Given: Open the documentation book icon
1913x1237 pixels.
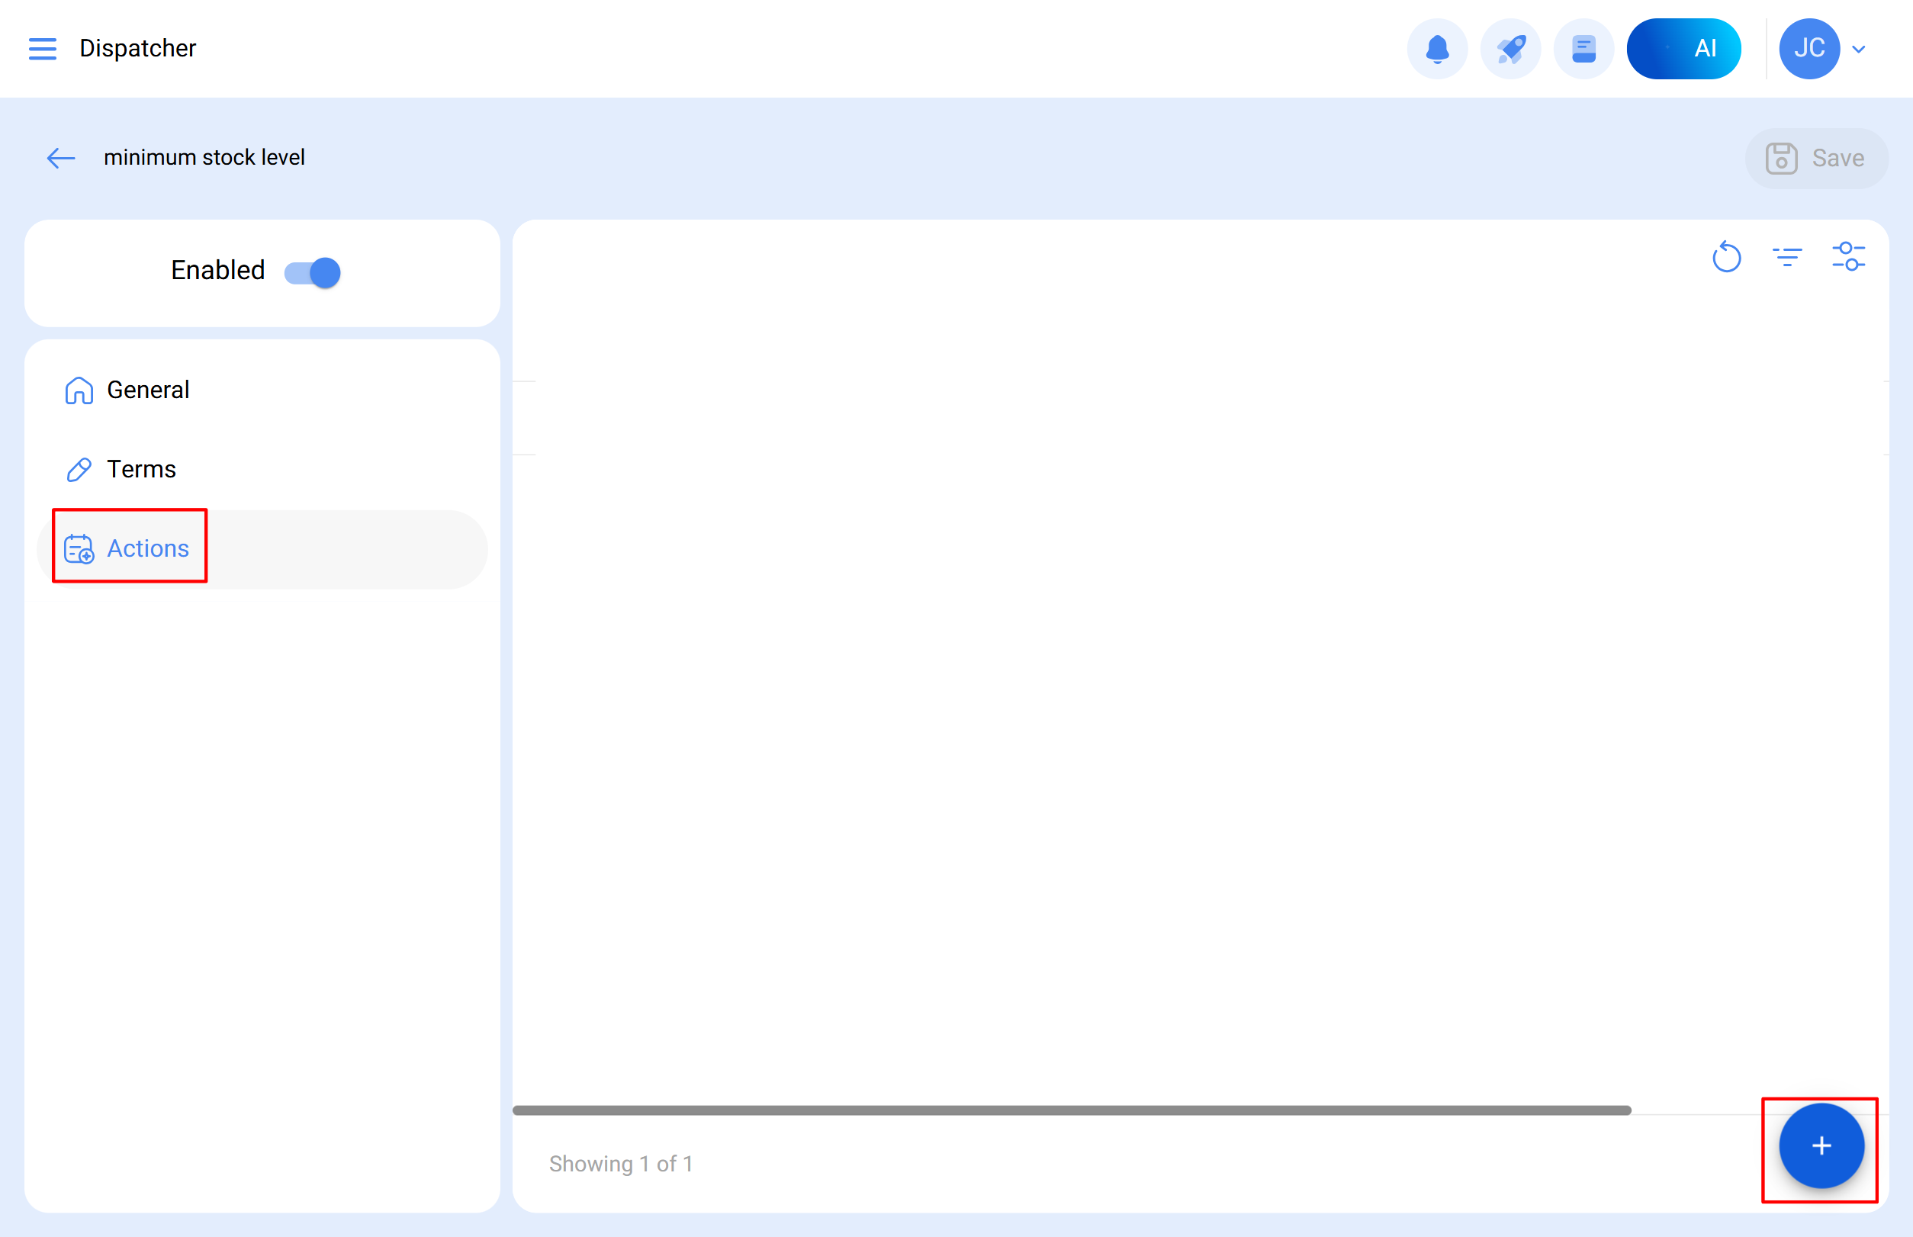Looking at the screenshot, I should pos(1583,49).
